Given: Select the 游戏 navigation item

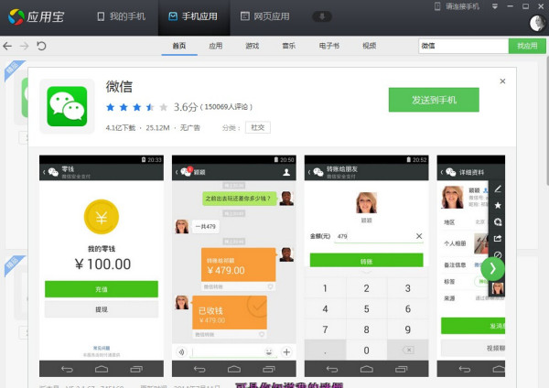Looking at the screenshot, I should click(x=253, y=46).
